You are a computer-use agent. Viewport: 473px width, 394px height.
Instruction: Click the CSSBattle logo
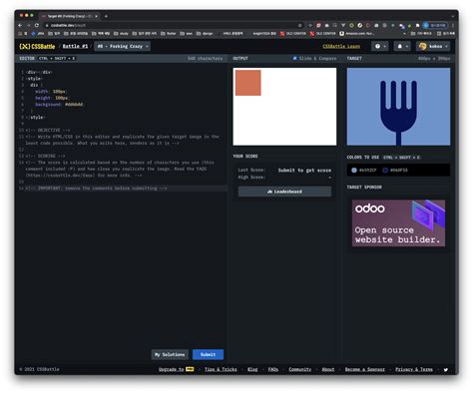pos(37,46)
